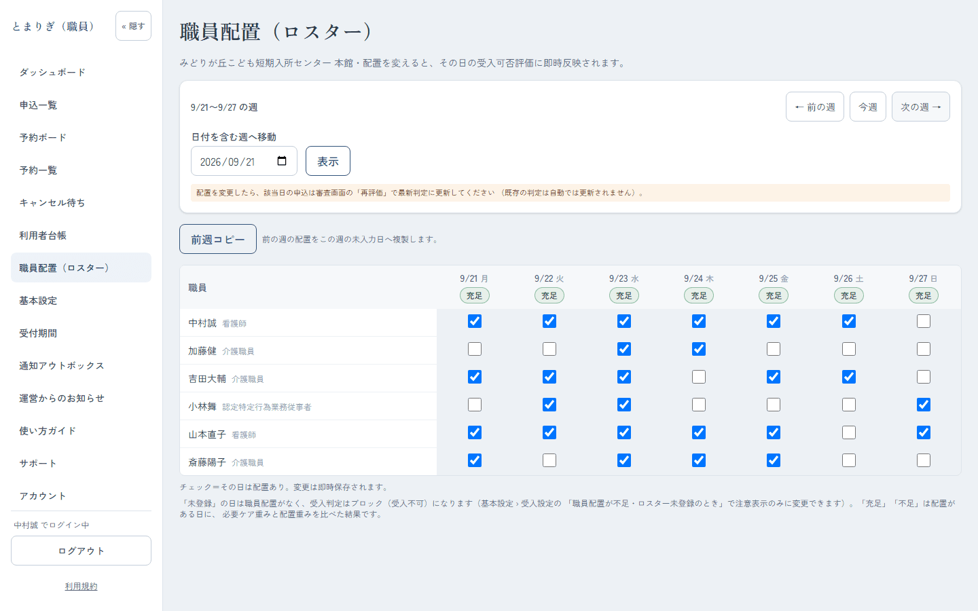Check 斎藤陽子 on 9/22

click(x=549, y=460)
